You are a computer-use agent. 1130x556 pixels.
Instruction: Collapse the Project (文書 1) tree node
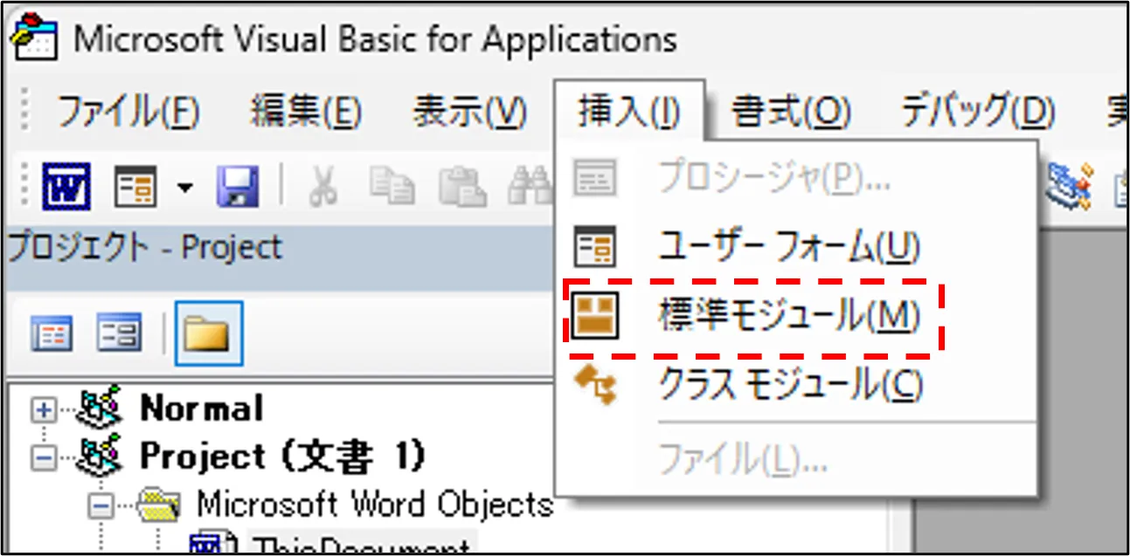[43, 456]
